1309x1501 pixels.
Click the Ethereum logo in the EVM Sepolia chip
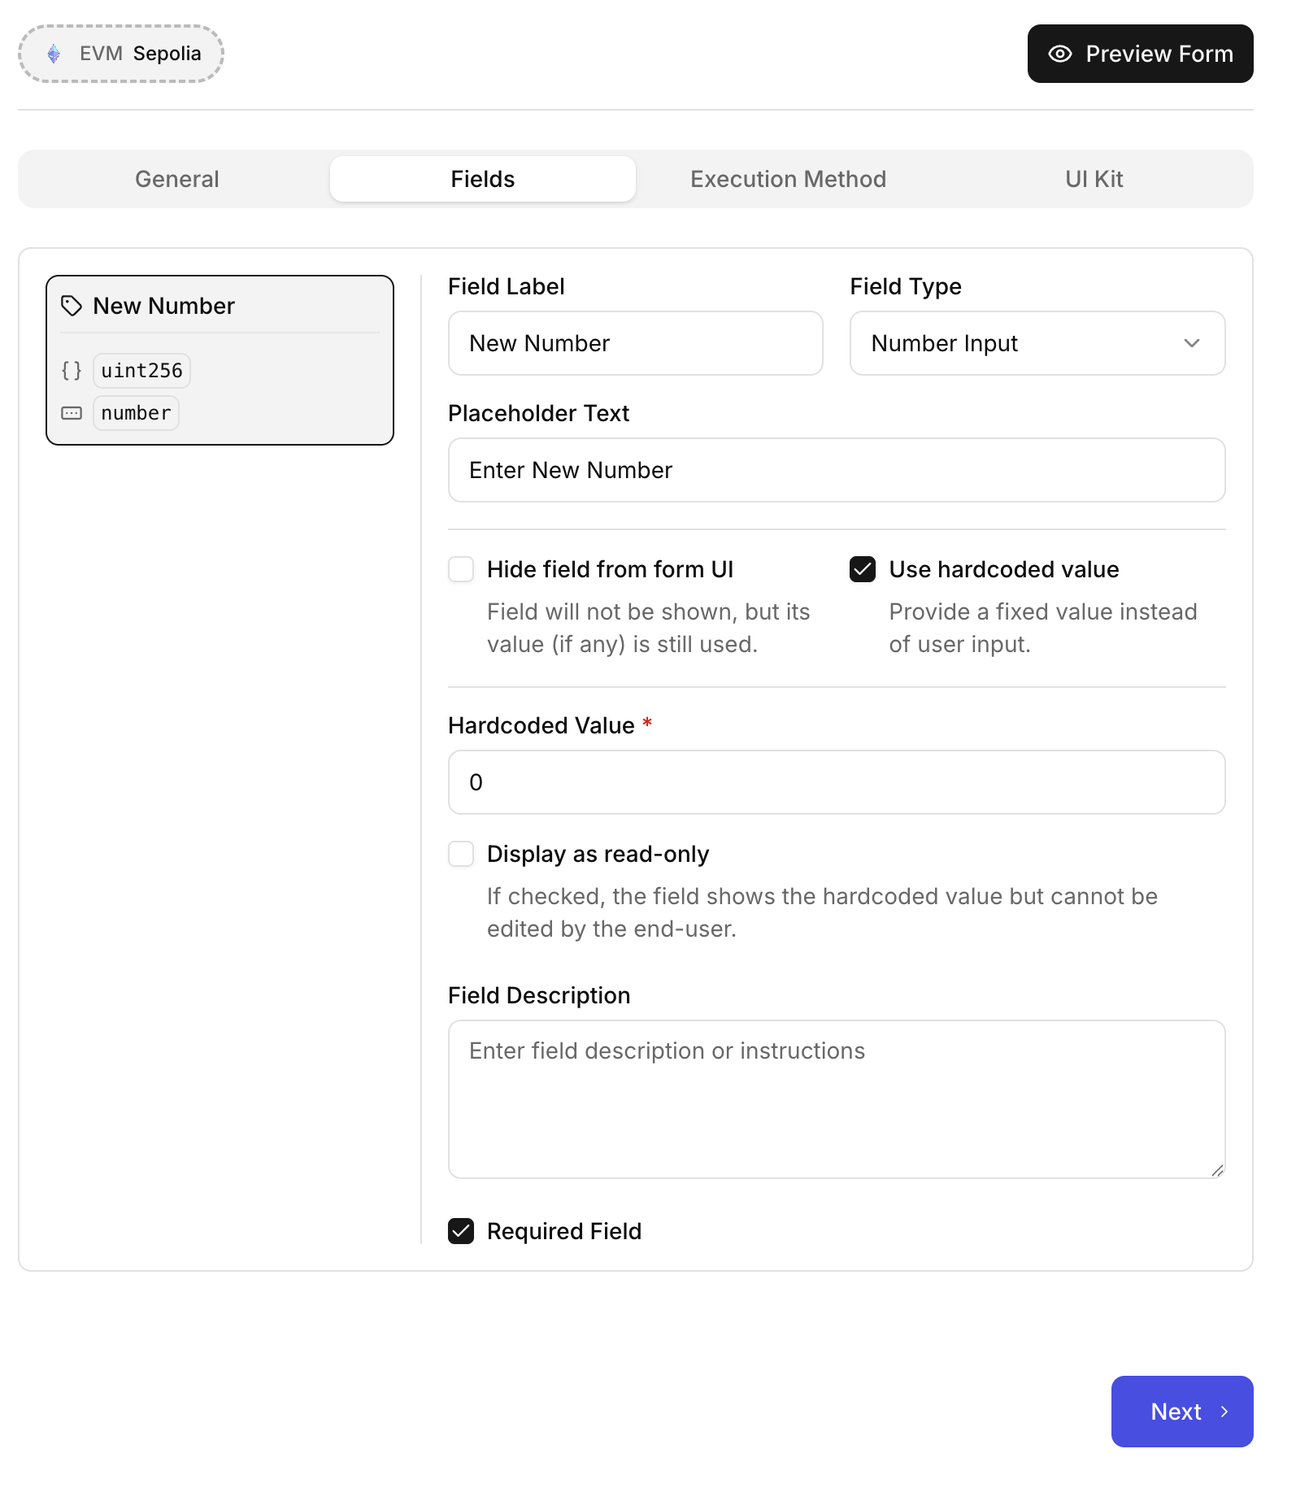[x=54, y=53]
